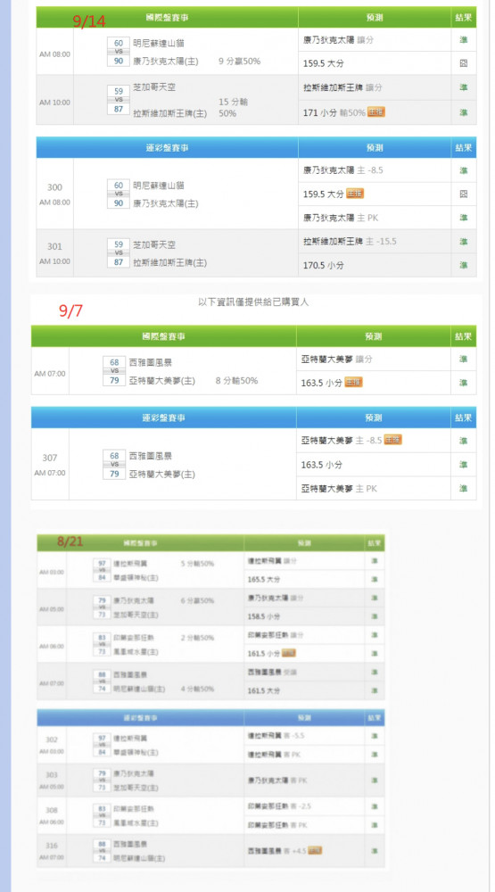
Task: Click the 5 分輸50% handicap text
Action: pos(197,564)
